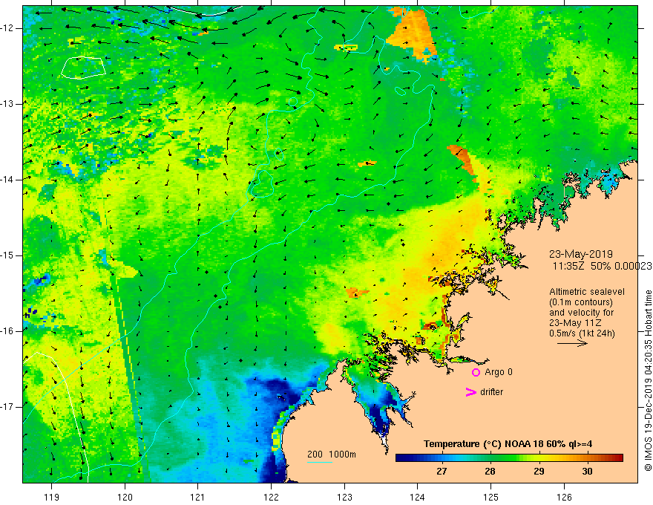
Task: Click the '11:35Z 50% 0.00023' text
Action: point(603,266)
